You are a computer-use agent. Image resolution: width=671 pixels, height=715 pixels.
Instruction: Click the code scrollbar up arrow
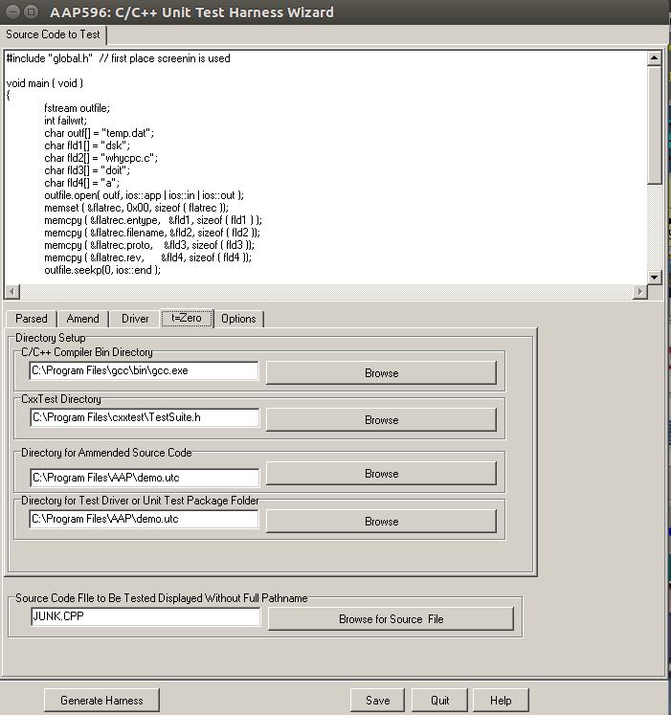coord(655,58)
